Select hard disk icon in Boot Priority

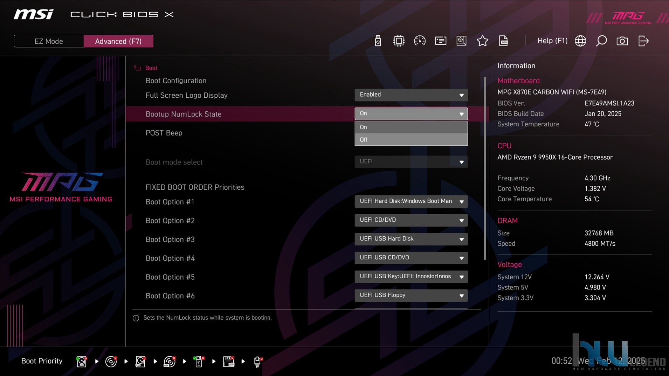[x=82, y=361]
